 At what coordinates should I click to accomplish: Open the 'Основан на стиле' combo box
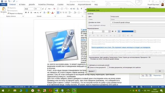(138, 22)
